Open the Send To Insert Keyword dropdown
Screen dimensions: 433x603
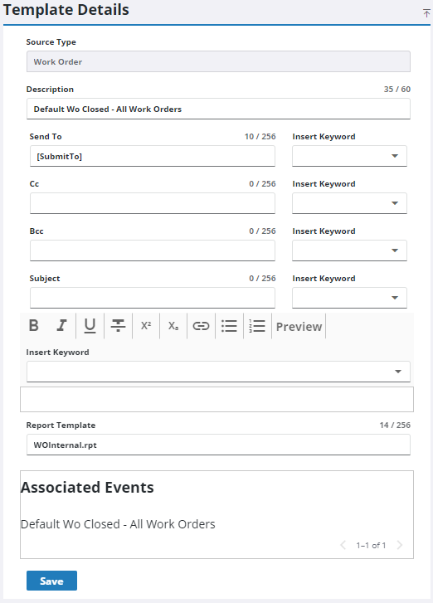point(349,156)
